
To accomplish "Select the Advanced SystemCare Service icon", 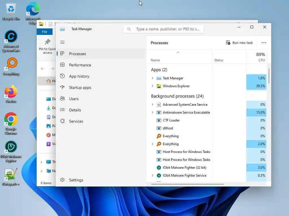I will pyautogui.click(x=159, y=105).
